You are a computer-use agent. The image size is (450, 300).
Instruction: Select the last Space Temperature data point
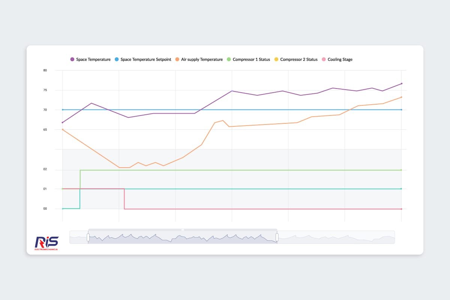pos(401,84)
